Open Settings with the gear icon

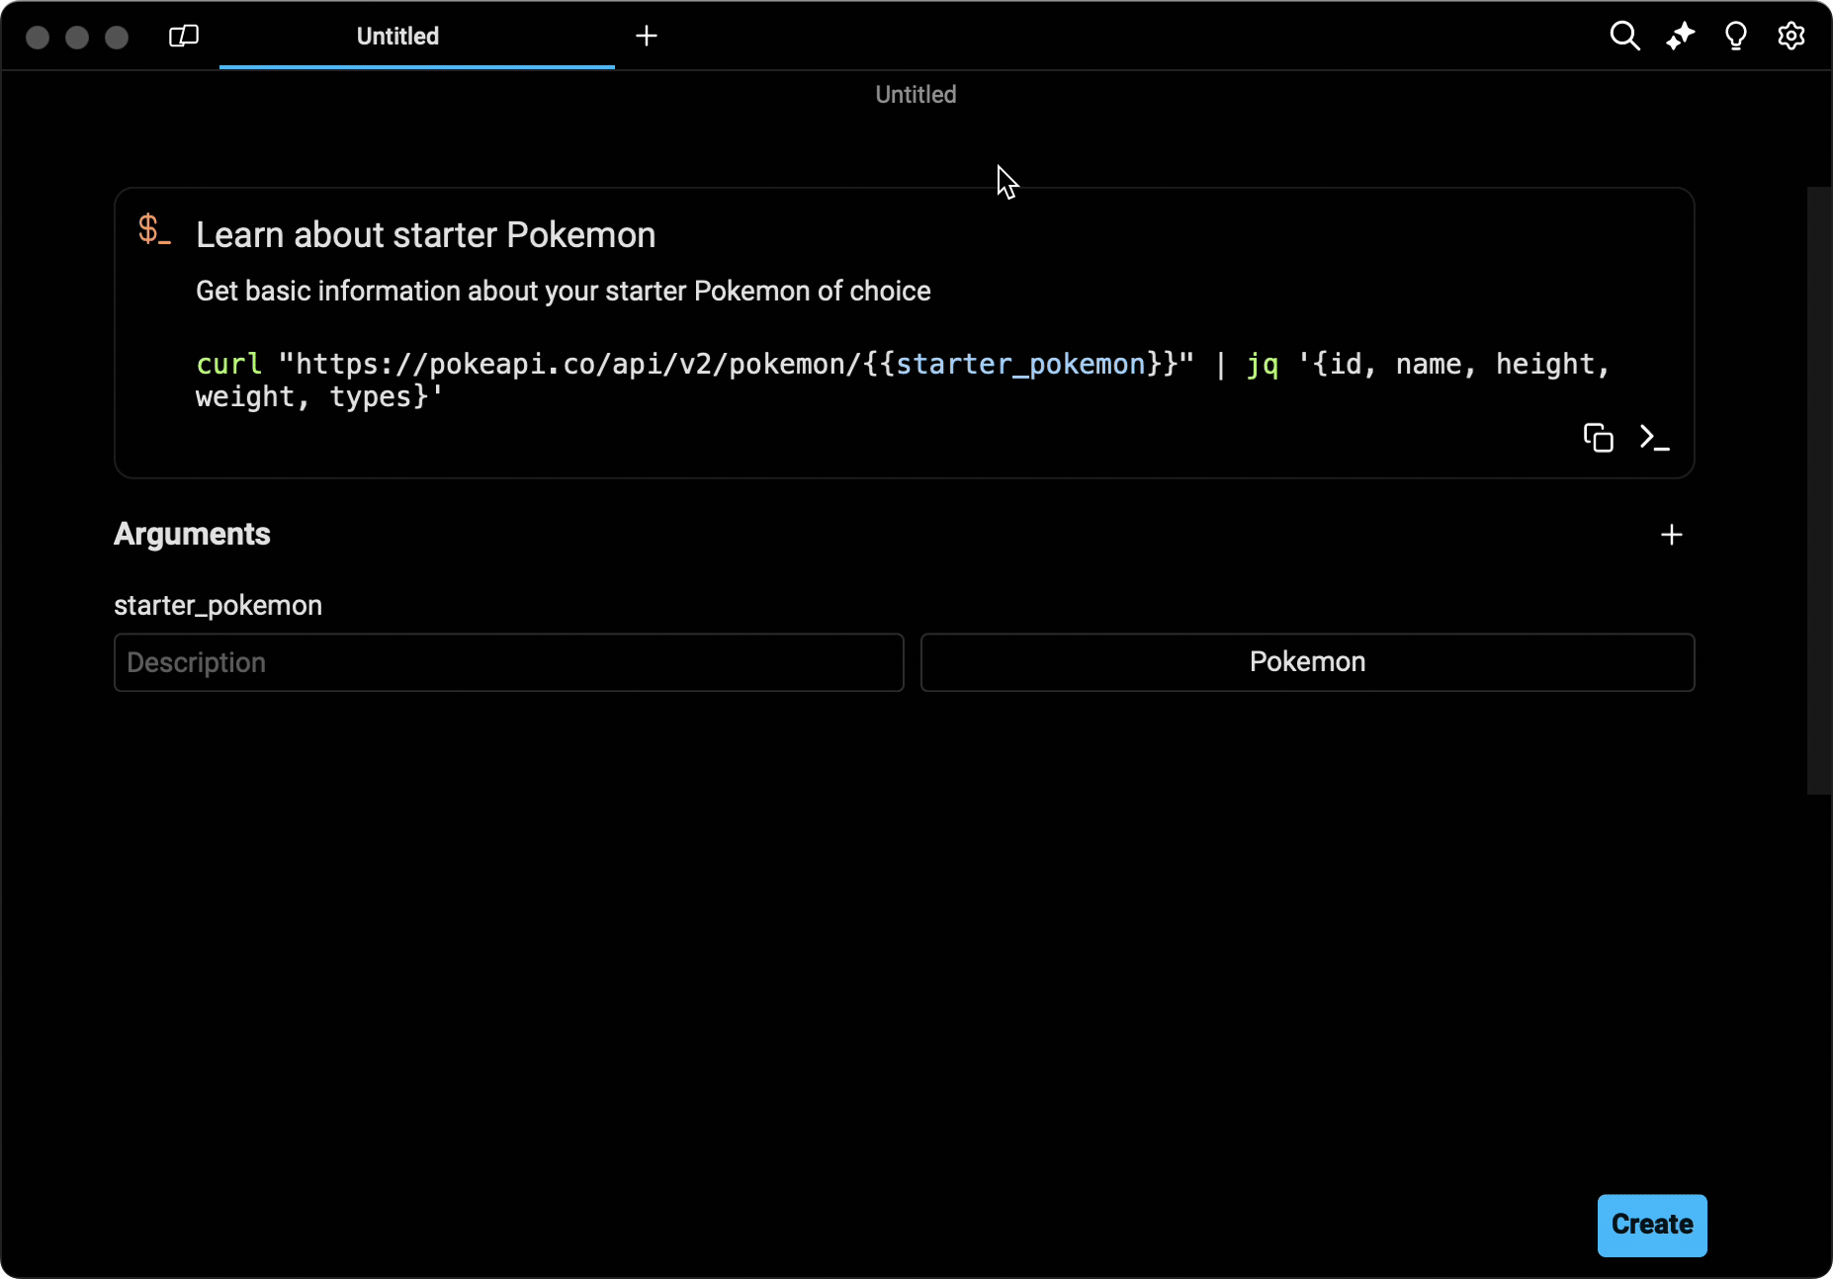coord(1791,36)
